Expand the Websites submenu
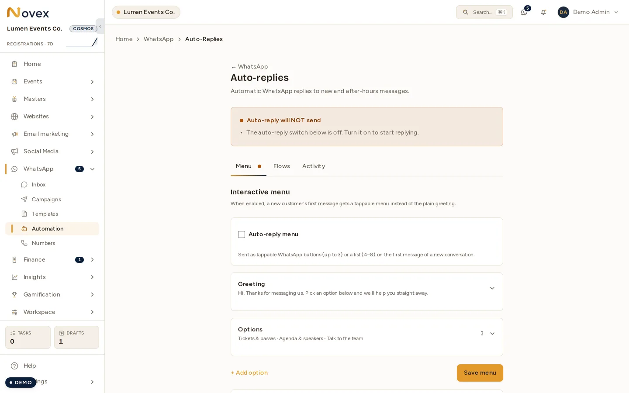Viewport: 629px width, 393px height. pos(92,117)
